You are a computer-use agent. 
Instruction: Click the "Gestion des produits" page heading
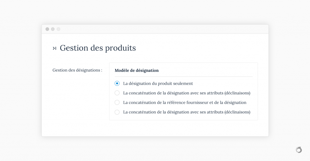coord(98,48)
